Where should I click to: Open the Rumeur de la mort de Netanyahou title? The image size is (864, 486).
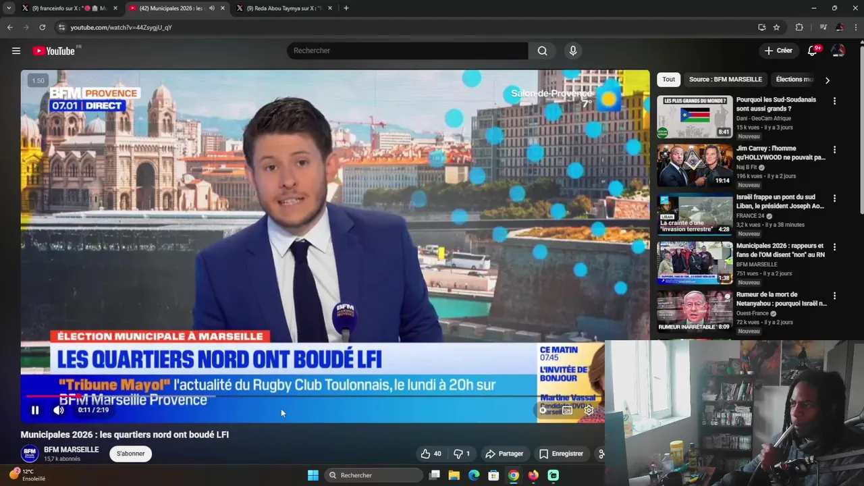coord(781,299)
